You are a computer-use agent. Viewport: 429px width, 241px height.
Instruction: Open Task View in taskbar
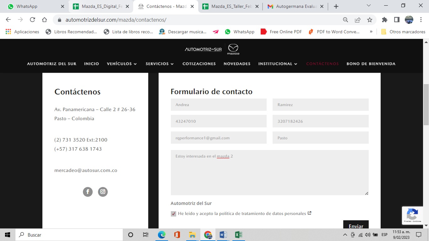coord(146,235)
